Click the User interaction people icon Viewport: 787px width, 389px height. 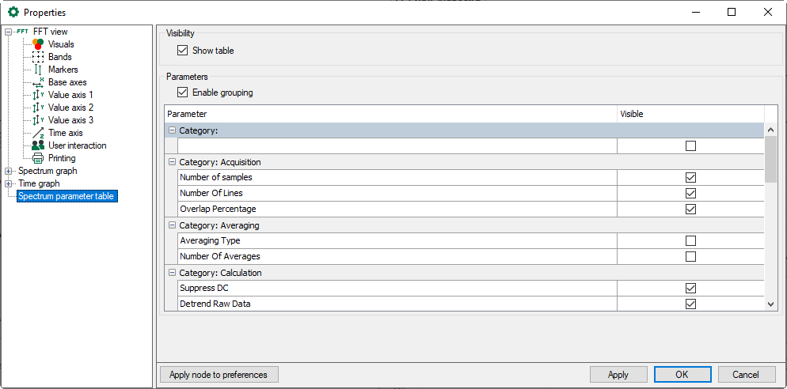(x=38, y=145)
